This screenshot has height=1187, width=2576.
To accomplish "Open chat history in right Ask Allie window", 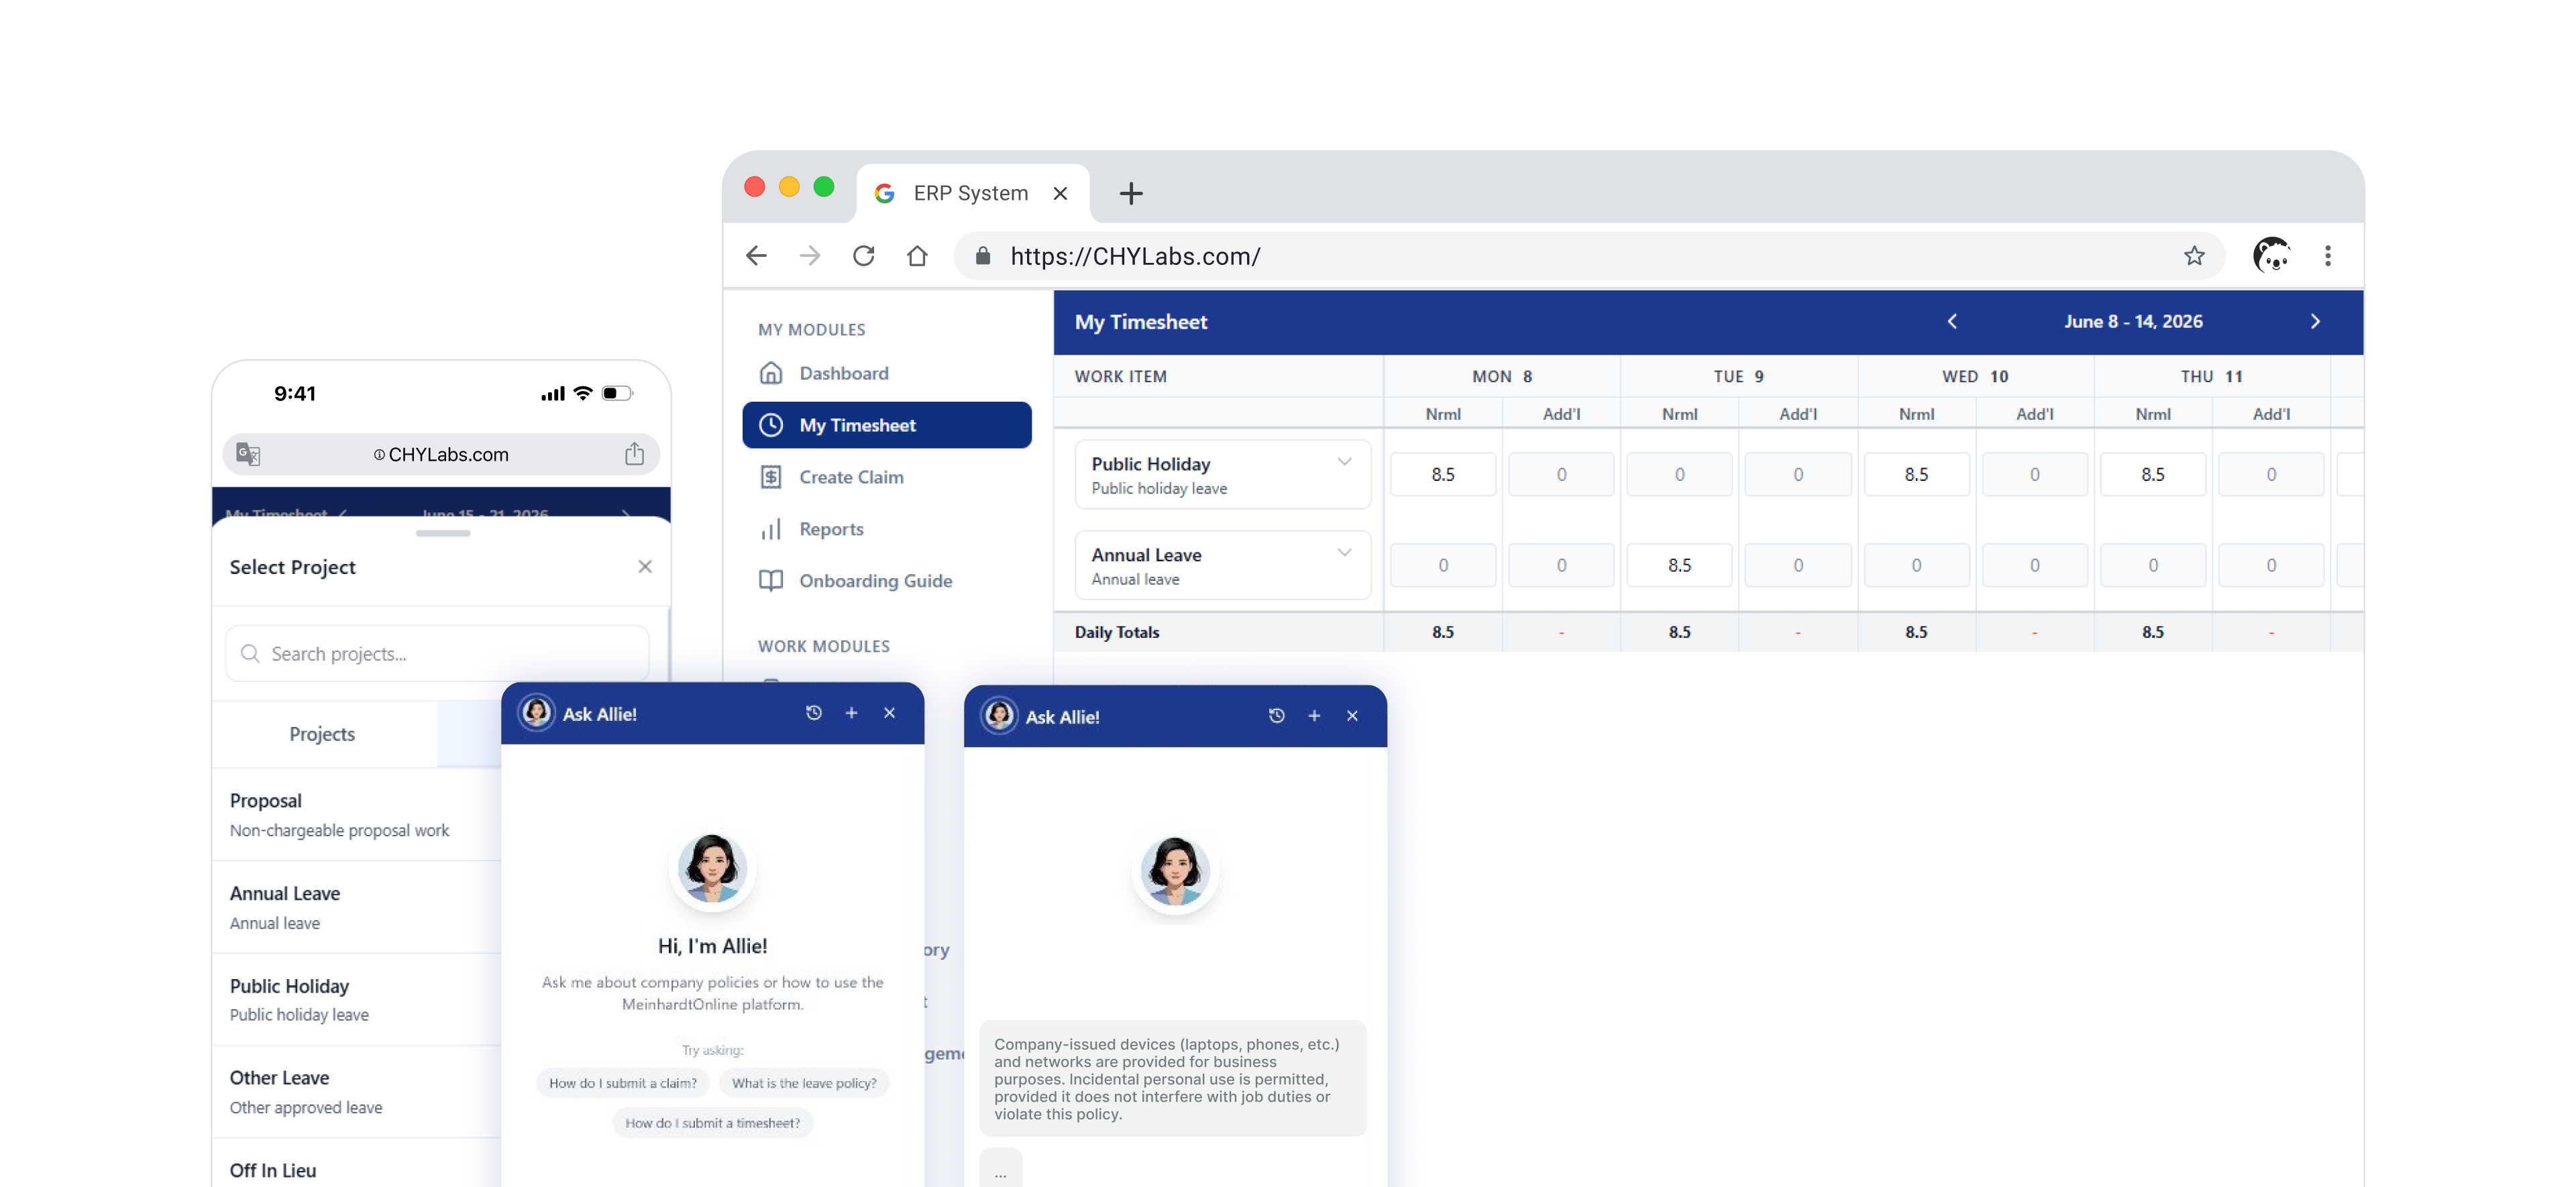I will pos(1276,716).
